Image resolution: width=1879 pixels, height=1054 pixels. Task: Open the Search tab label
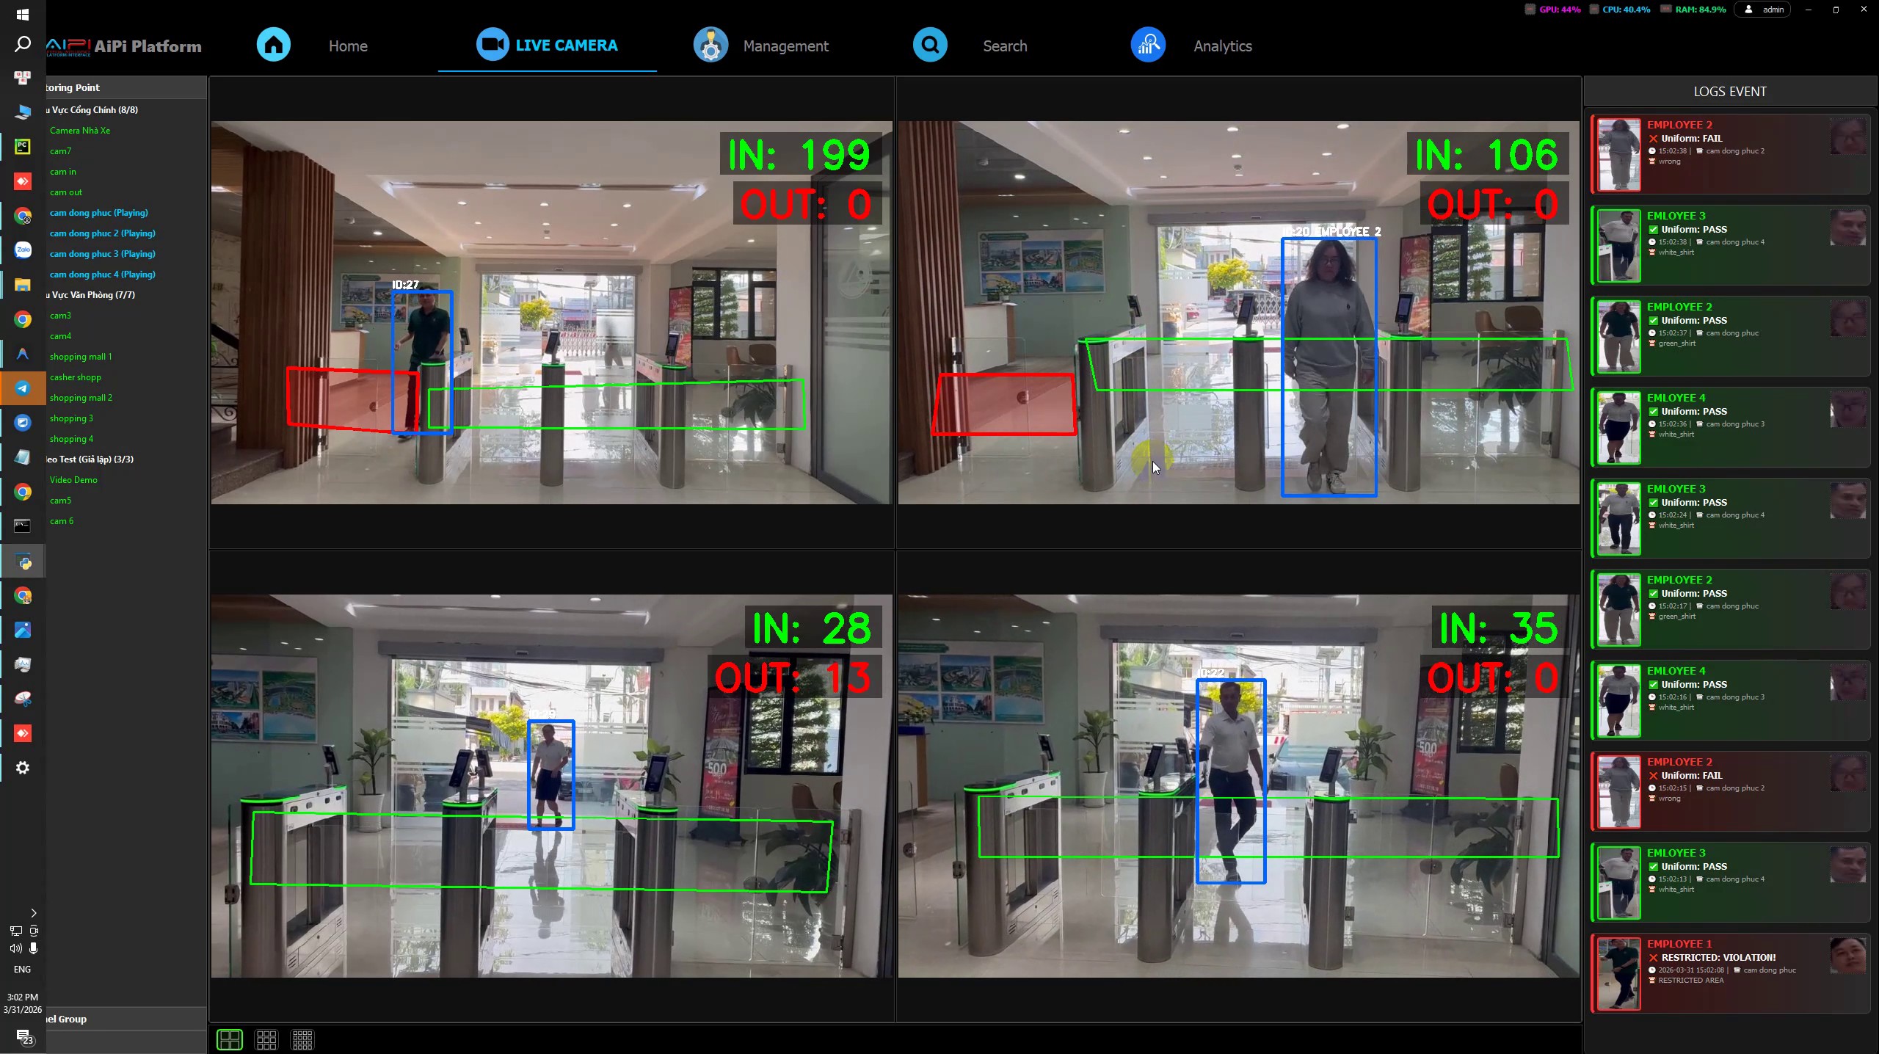[1005, 46]
